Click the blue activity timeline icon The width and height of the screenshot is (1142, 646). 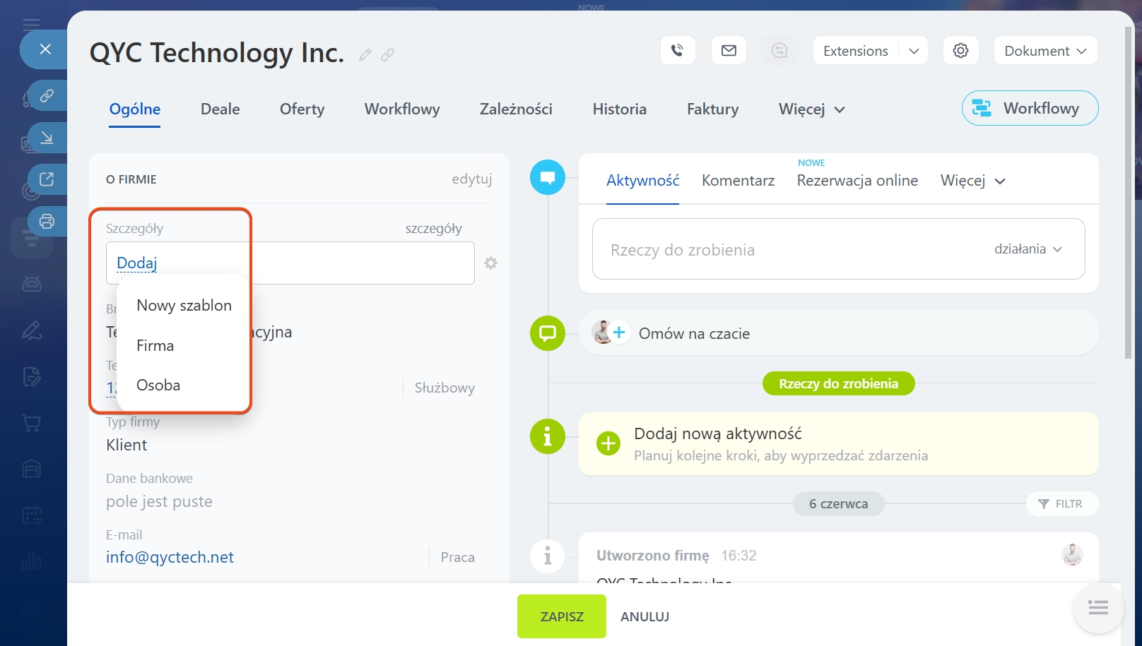tap(548, 177)
